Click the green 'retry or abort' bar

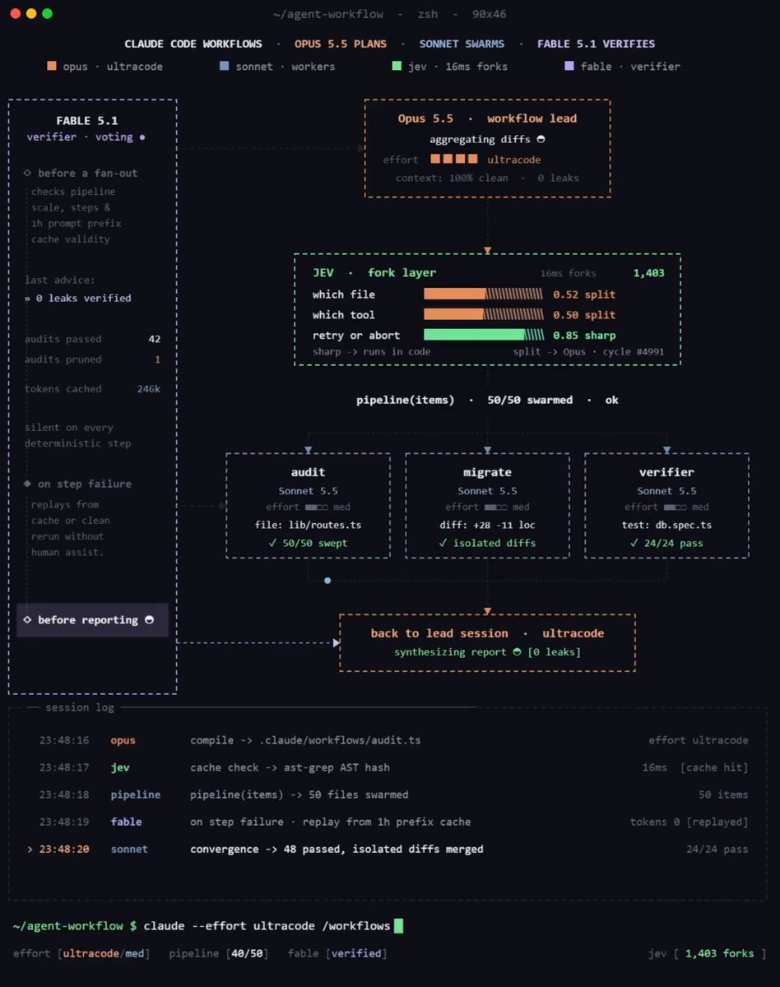484,335
